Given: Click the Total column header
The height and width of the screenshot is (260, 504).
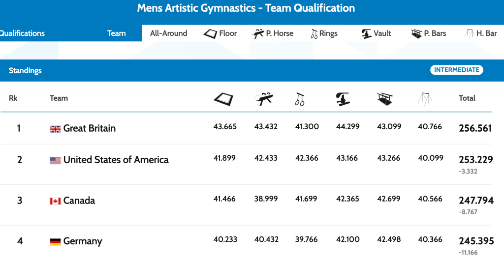Looking at the screenshot, I should pos(467,98).
